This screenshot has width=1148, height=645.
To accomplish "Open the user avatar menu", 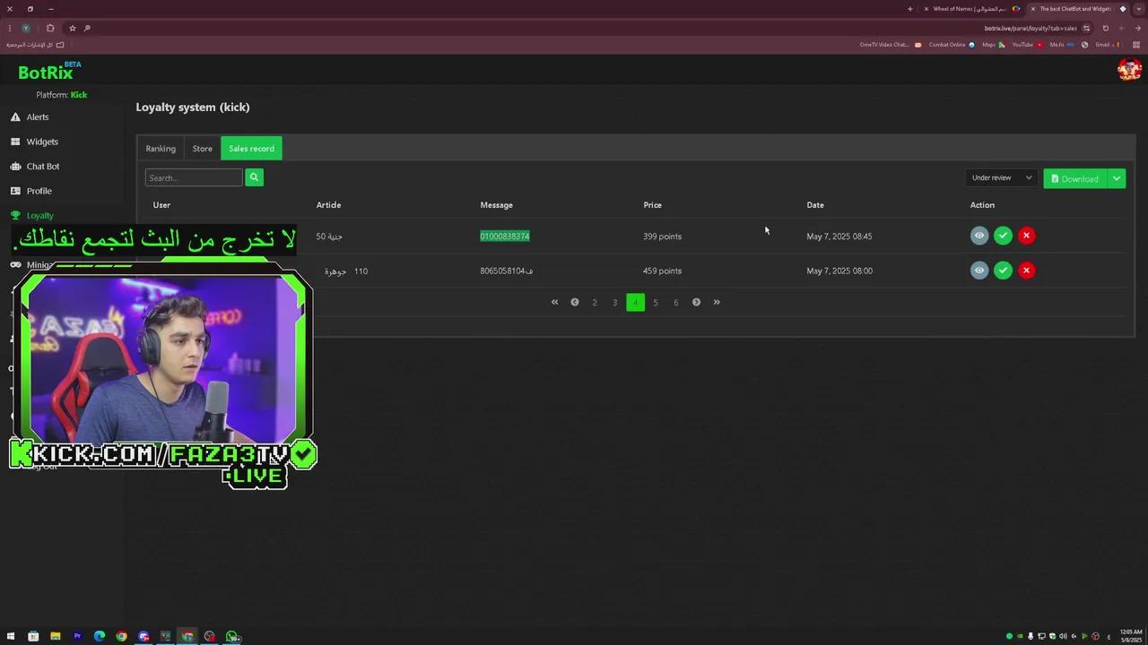I will pyautogui.click(x=1129, y=69).
